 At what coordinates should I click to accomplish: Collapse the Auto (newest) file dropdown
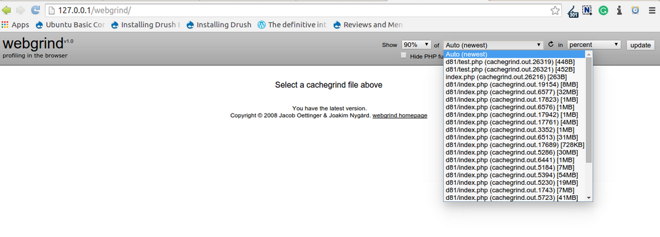pos(493,45)
